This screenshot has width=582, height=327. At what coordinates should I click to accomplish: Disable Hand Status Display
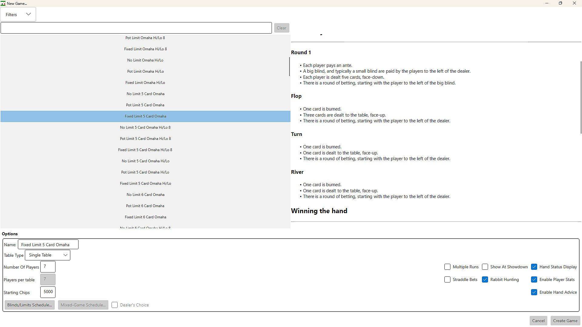click(534, 267)
